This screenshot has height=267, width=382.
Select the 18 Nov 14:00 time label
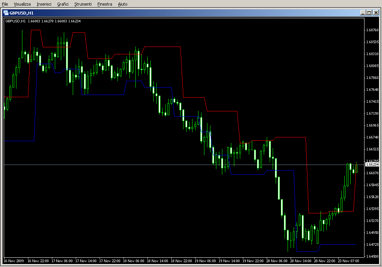point(158,261)
